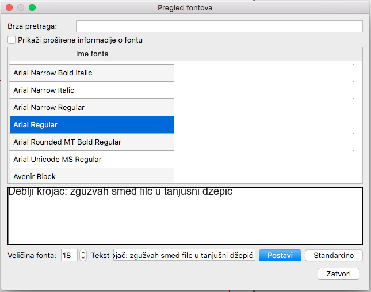Click the Veličina fonta size field
This screenshot has height=292, width=371.
click(69, 255)
